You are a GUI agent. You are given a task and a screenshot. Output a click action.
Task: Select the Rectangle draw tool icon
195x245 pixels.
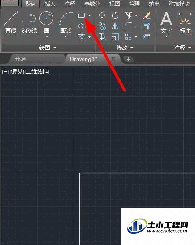(x=81, y=15)
